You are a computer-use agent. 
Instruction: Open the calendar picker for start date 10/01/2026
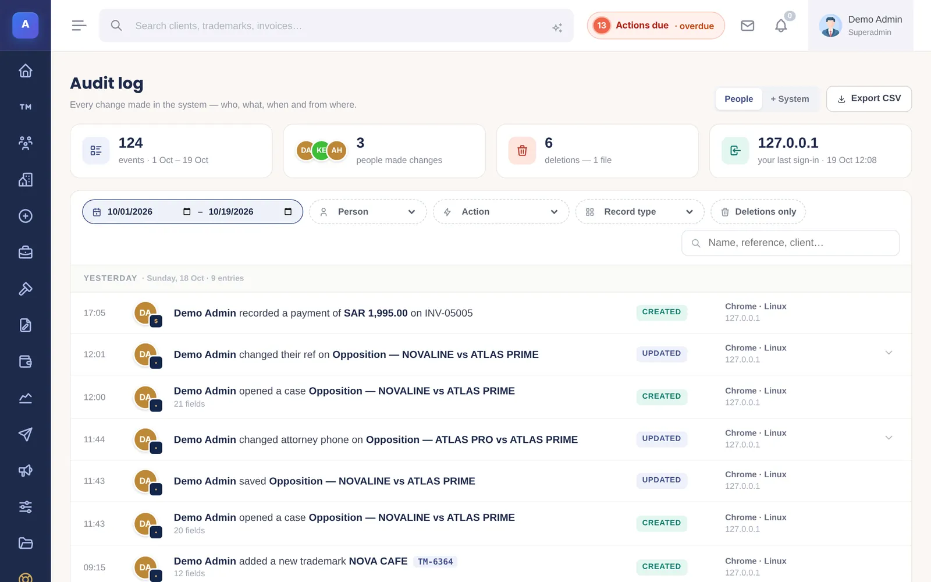point(187,212)
